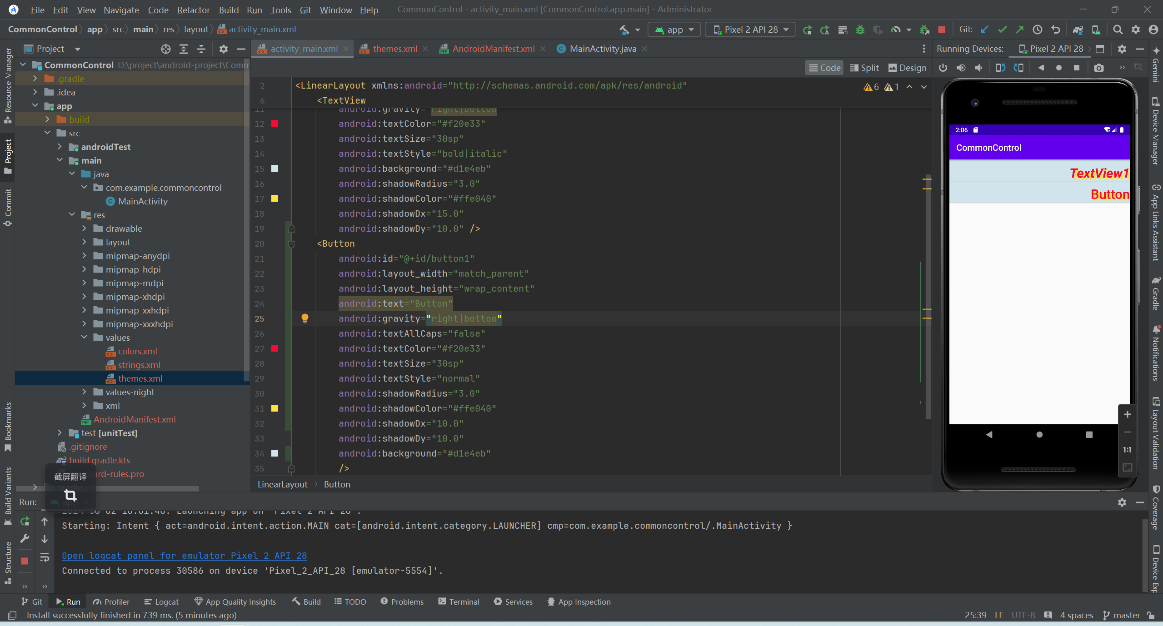Viewport: 1163px width, 626px height.
Task: Click the Sync Project with Gradle icon
Action: (x=1078, y=30)
